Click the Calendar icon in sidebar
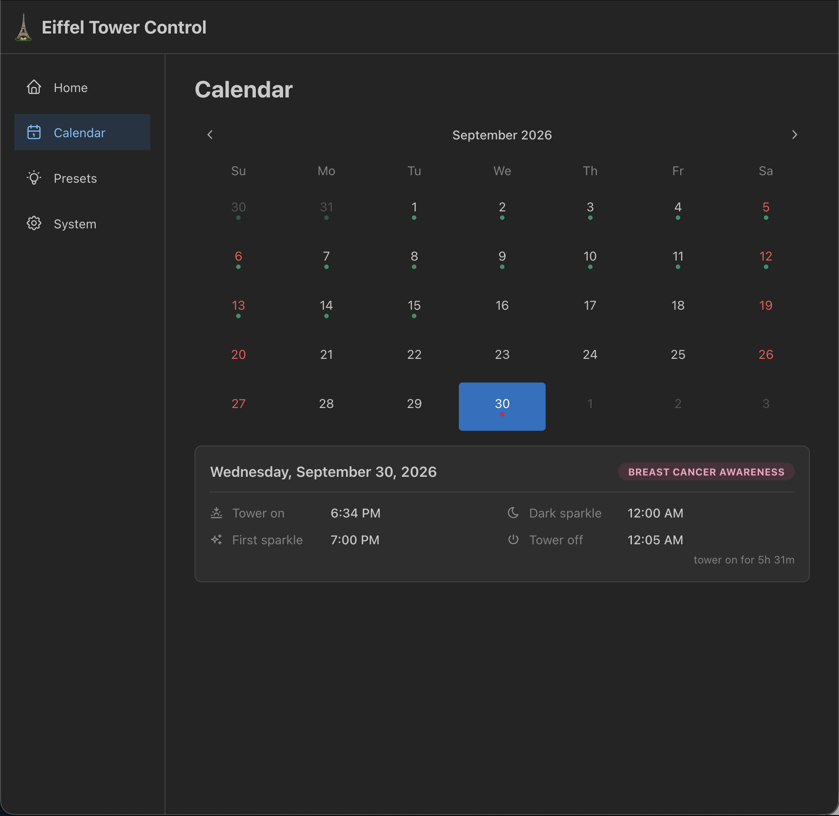This screenshot has width=839, height=816. (x=34, y=132)
